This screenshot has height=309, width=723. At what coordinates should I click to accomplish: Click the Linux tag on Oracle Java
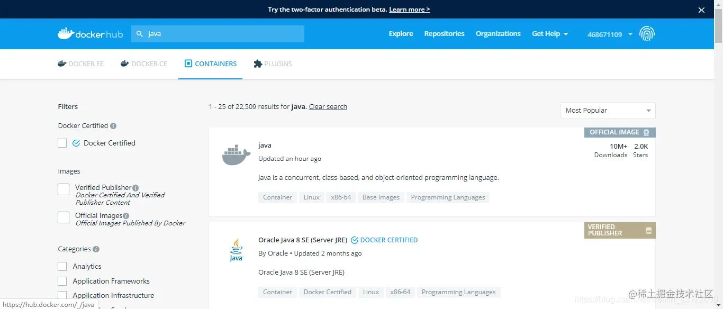[x=370, y=292]
